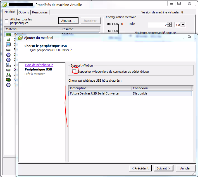198x177 pixels.
Task: Click the Suivant button
Action: (x=163, y=168)
